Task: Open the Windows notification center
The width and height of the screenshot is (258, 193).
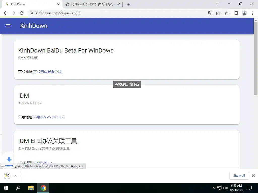Action: pos(250,188)
